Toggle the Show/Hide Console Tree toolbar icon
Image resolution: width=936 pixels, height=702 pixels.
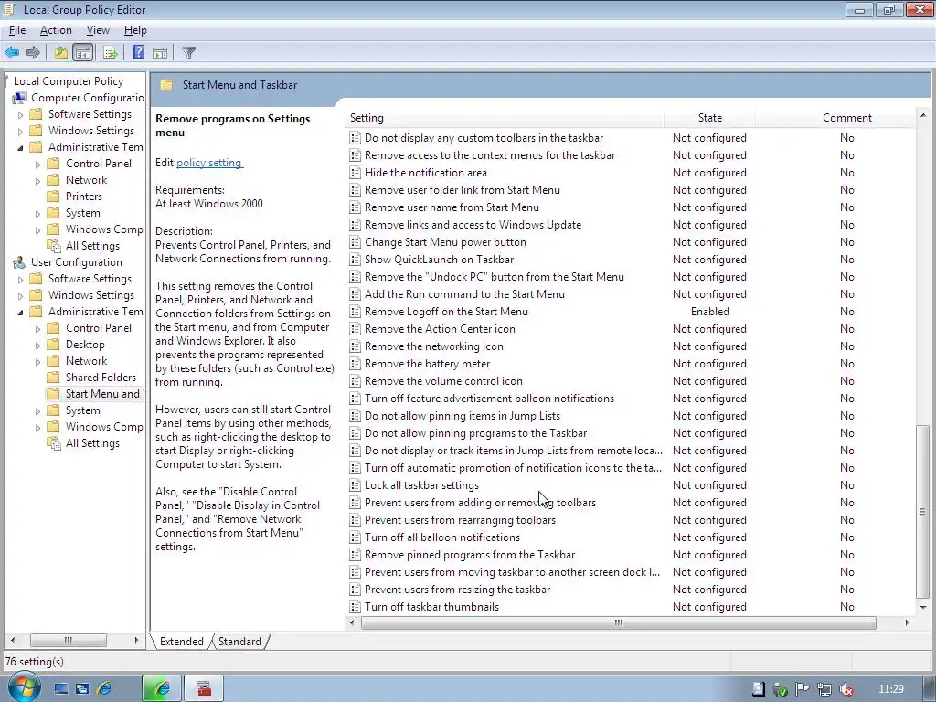coord(83,52)
